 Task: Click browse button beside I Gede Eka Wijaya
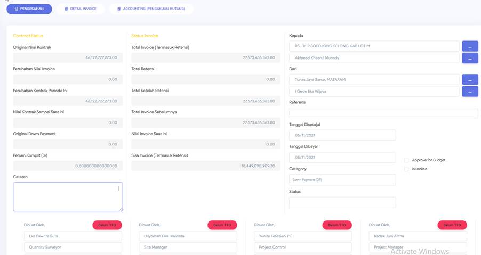coord(469,92)
